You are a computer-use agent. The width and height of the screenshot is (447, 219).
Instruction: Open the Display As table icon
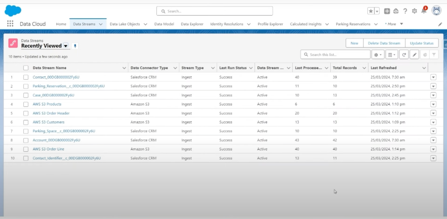(392, 55)
